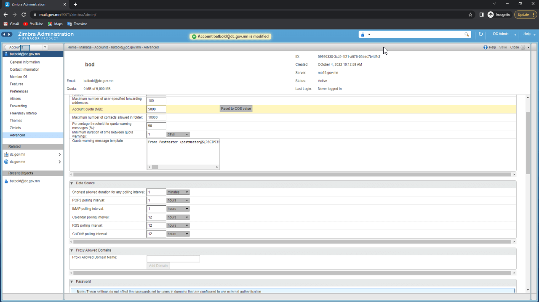Click the dc.gov.mn domain icon in Related

tap(6, 154)
